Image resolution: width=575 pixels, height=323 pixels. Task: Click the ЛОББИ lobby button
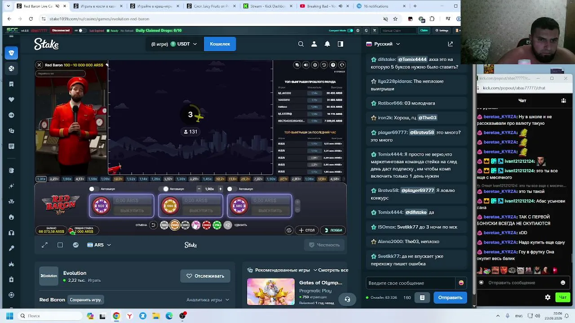click(x=333, y=230)
